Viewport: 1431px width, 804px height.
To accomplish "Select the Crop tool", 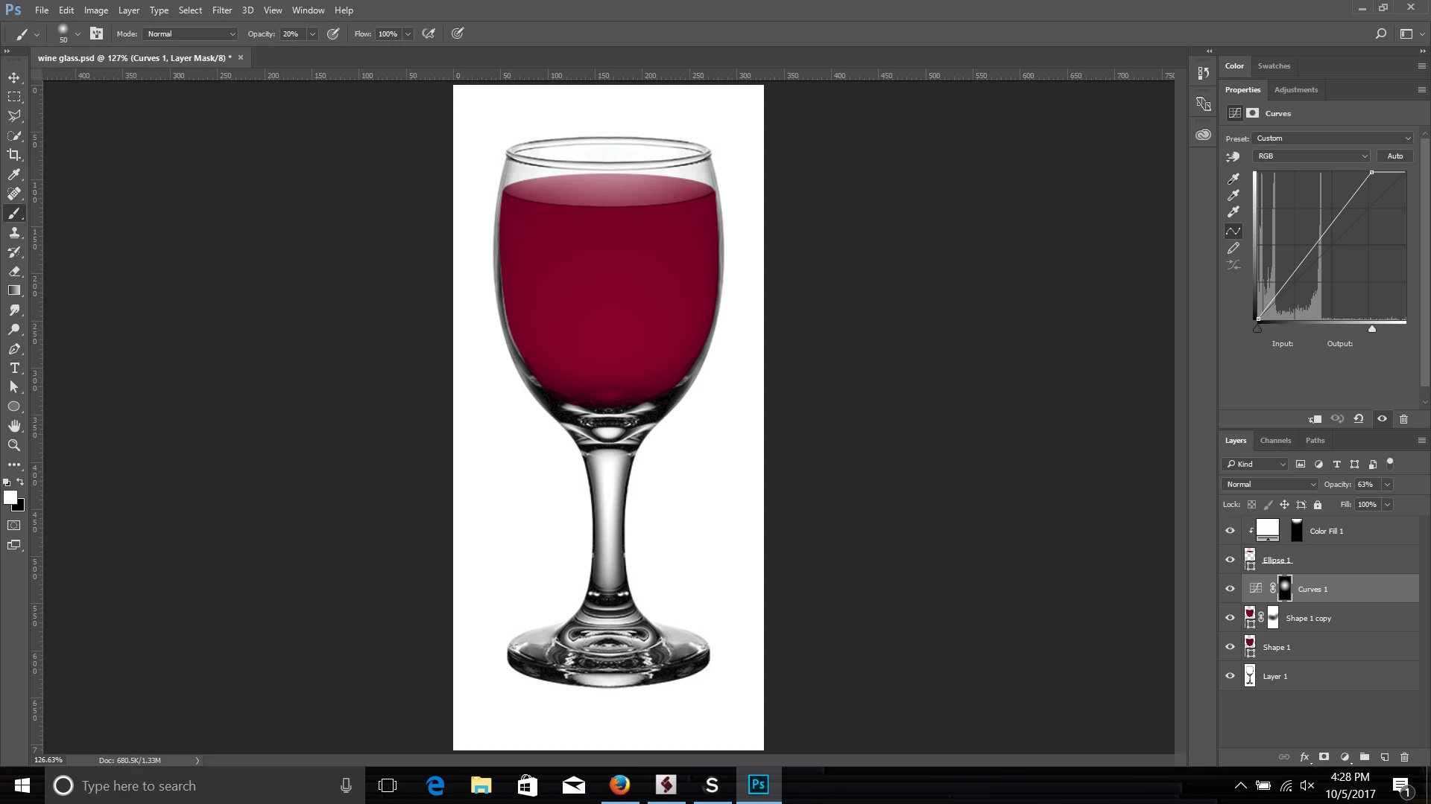I will [14, 155].
